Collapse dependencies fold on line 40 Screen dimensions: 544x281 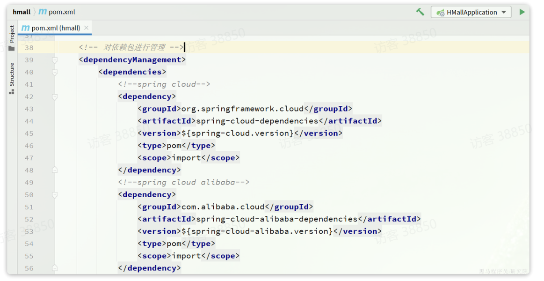(x=54, y=72)
